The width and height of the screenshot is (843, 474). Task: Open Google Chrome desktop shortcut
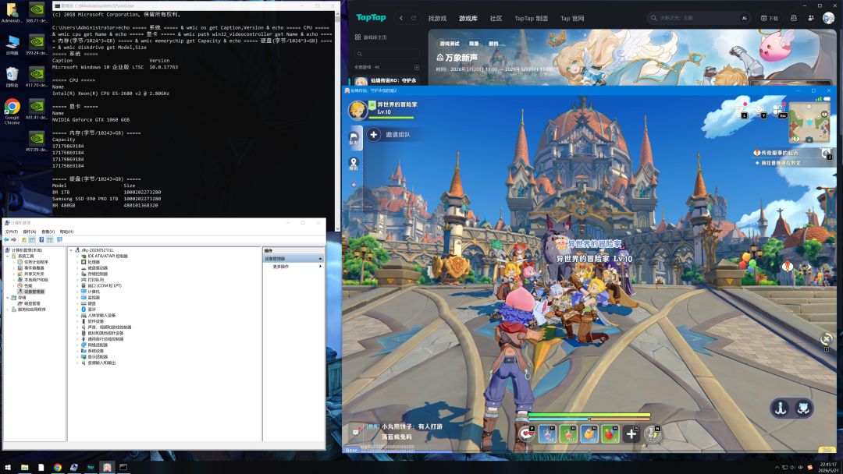(x=12, y=111)
